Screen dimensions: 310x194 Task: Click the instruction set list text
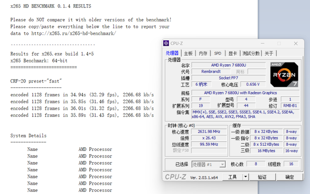click(246, 114)
